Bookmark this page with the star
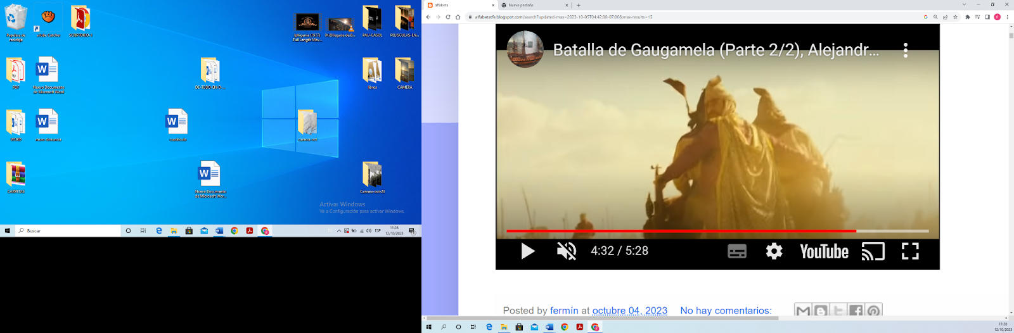The width and height of the screenshot is (1014, 333). [x=955, y=17]
